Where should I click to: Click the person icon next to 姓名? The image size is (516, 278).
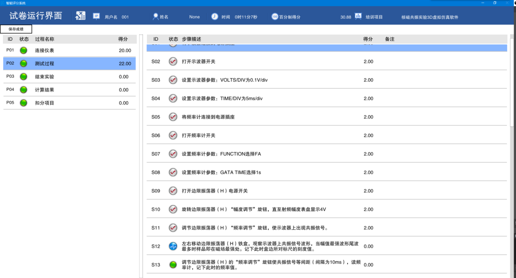155,17
